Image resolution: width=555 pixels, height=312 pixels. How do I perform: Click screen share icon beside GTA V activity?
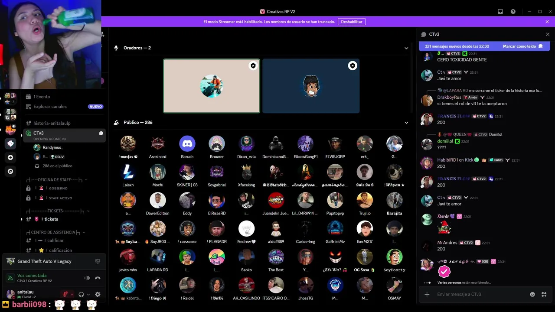tap(98, 261)
